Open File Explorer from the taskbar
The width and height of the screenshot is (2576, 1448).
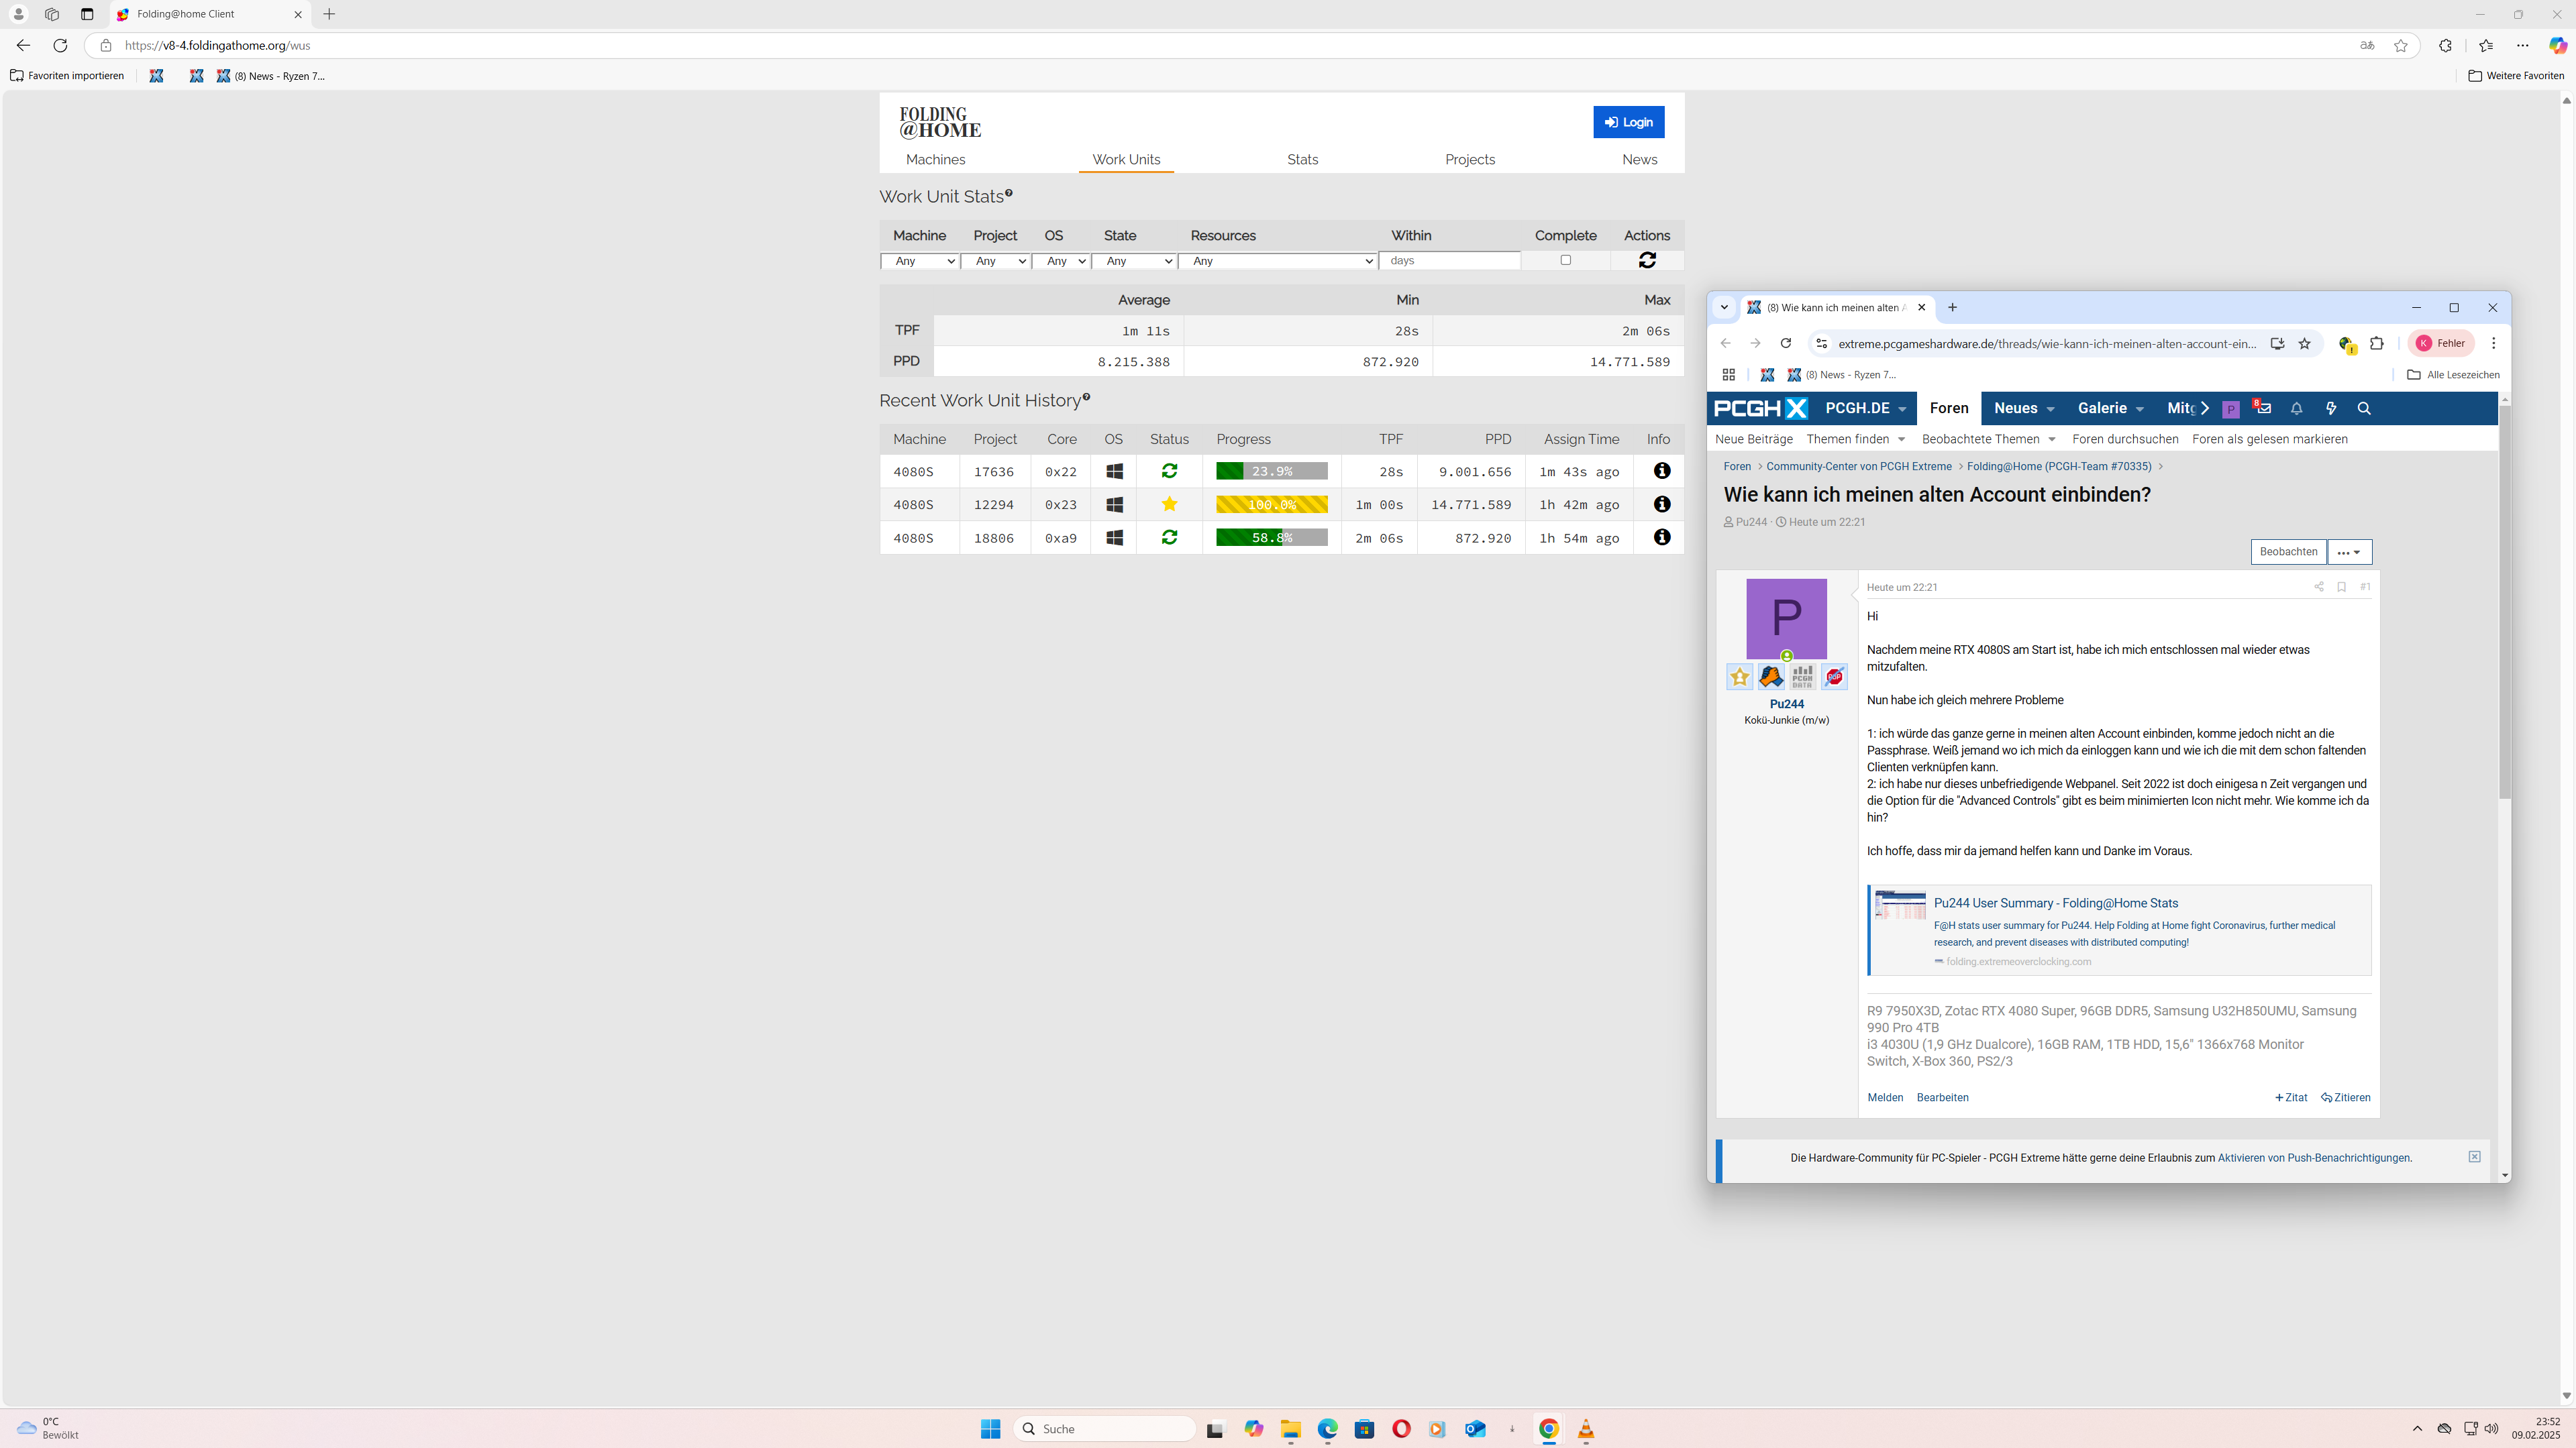1290,1429
